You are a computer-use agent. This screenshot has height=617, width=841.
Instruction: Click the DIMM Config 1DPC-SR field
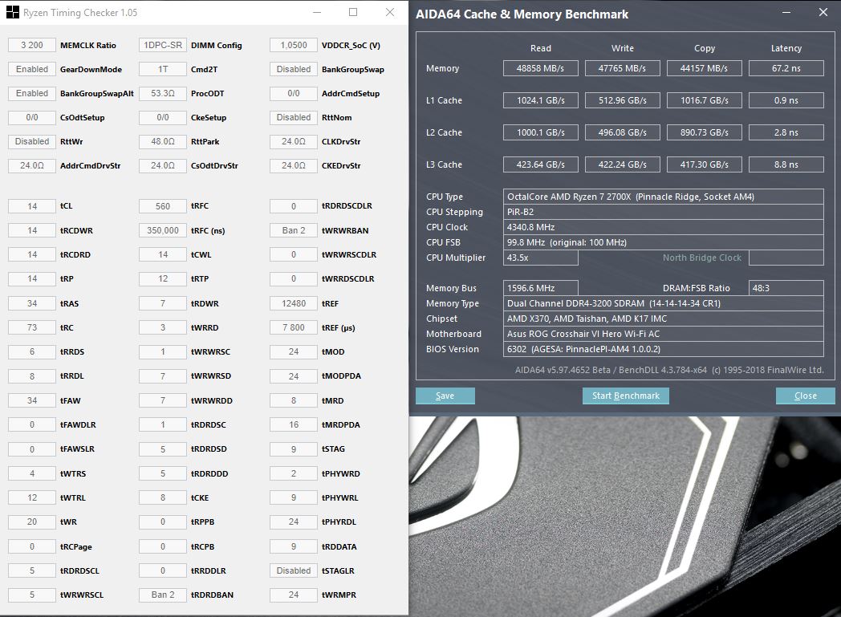(x=163, y=45)
